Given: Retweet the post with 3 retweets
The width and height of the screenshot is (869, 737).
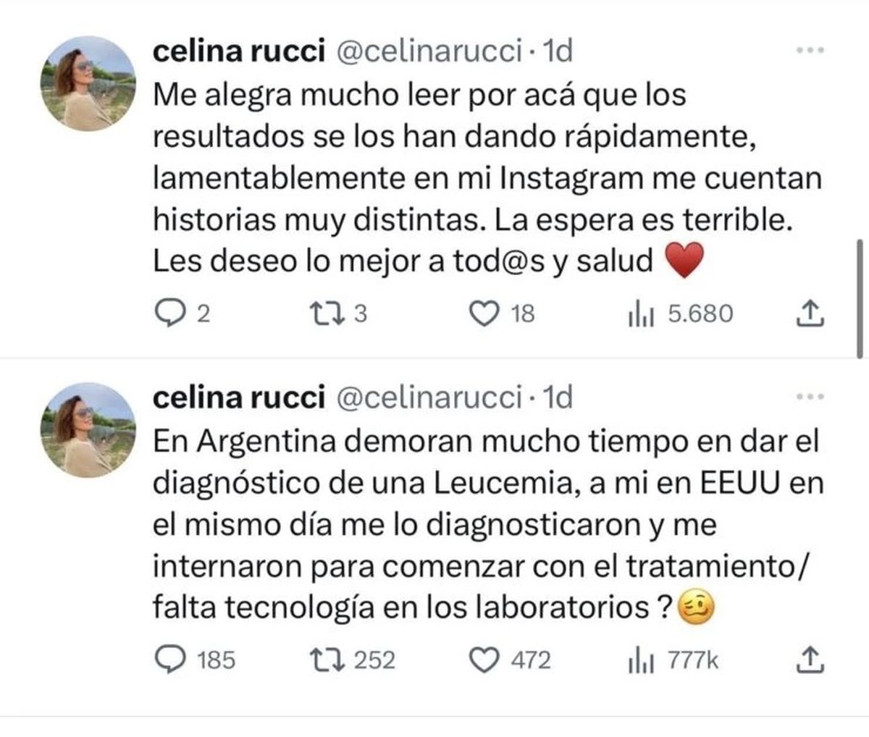Looking at the screenshot, I should point(321,313).
